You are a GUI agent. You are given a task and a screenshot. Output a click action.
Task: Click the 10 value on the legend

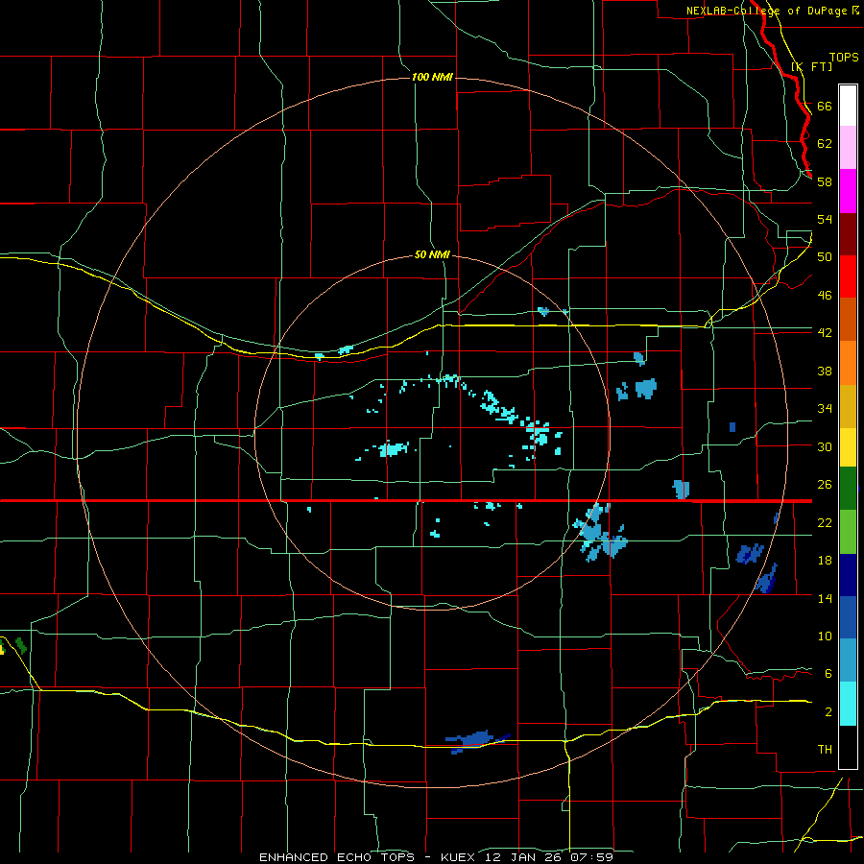[825, 636]
